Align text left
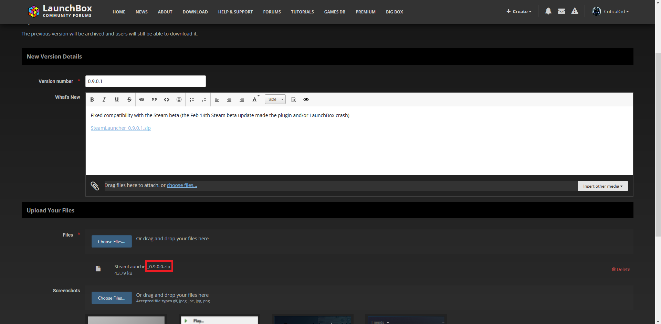The width and height of the screenshot is (661, 324). pos(217,100)
